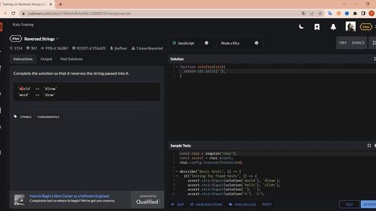Click the Solution panel header
Image resolution: width=376 pixels, height=211 pixels.
[272, 59]
